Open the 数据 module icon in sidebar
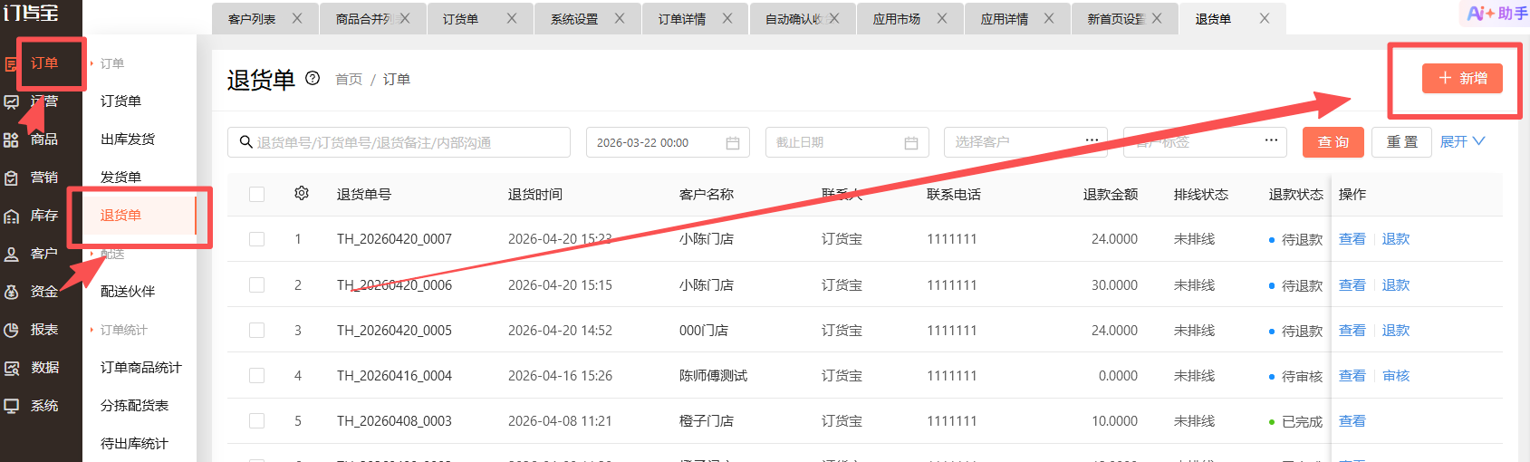1530x462 pixels. 11,368
